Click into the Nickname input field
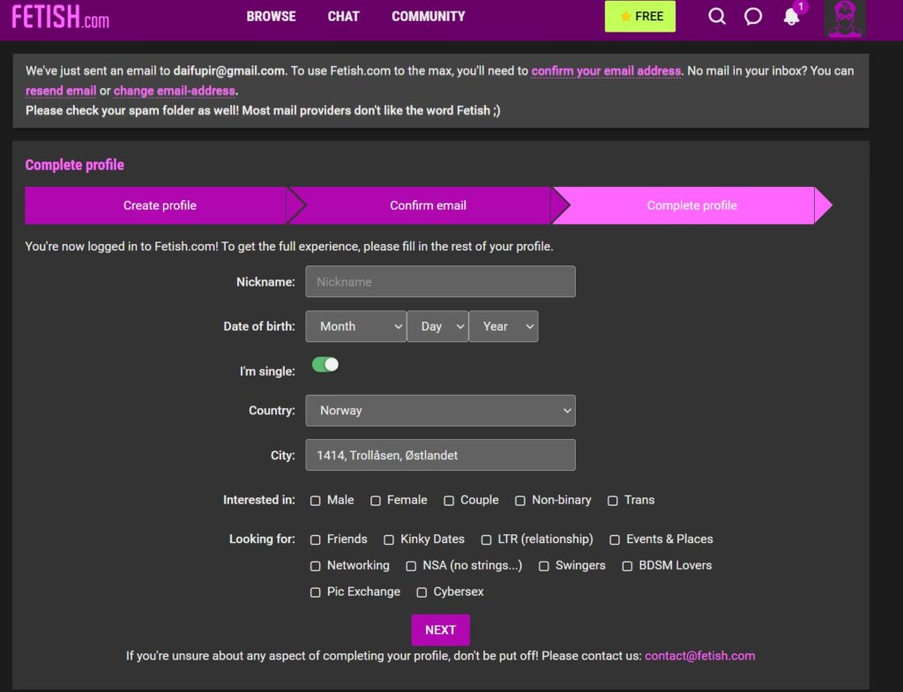The height and width of the screenshot is (692, 903). click(x=440, y=282)
